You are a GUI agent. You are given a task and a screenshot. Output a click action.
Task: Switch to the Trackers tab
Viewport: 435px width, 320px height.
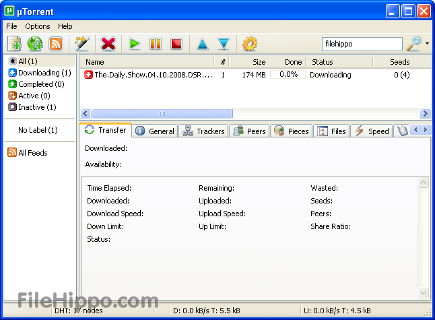pyautogui.click(x=203, y=131)
